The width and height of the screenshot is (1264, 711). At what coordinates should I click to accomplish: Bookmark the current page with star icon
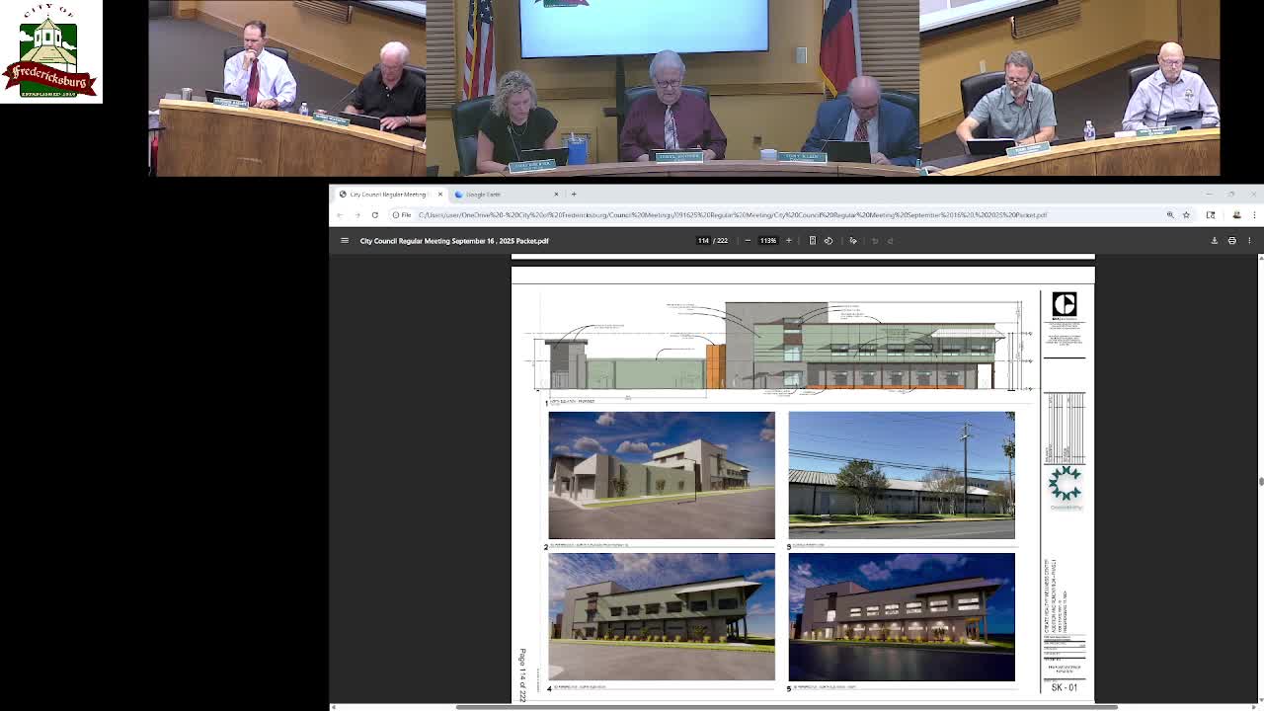[1187, 215]
